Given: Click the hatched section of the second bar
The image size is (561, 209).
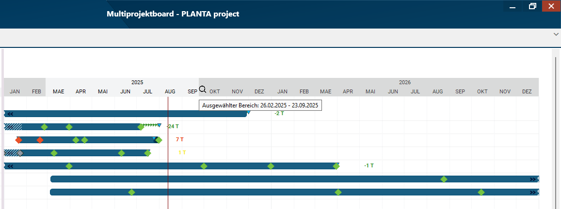Looking at the screenshot, I should [x=13, y=127].
